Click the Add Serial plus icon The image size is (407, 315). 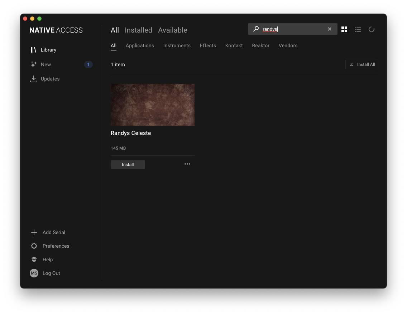point(34,232)
